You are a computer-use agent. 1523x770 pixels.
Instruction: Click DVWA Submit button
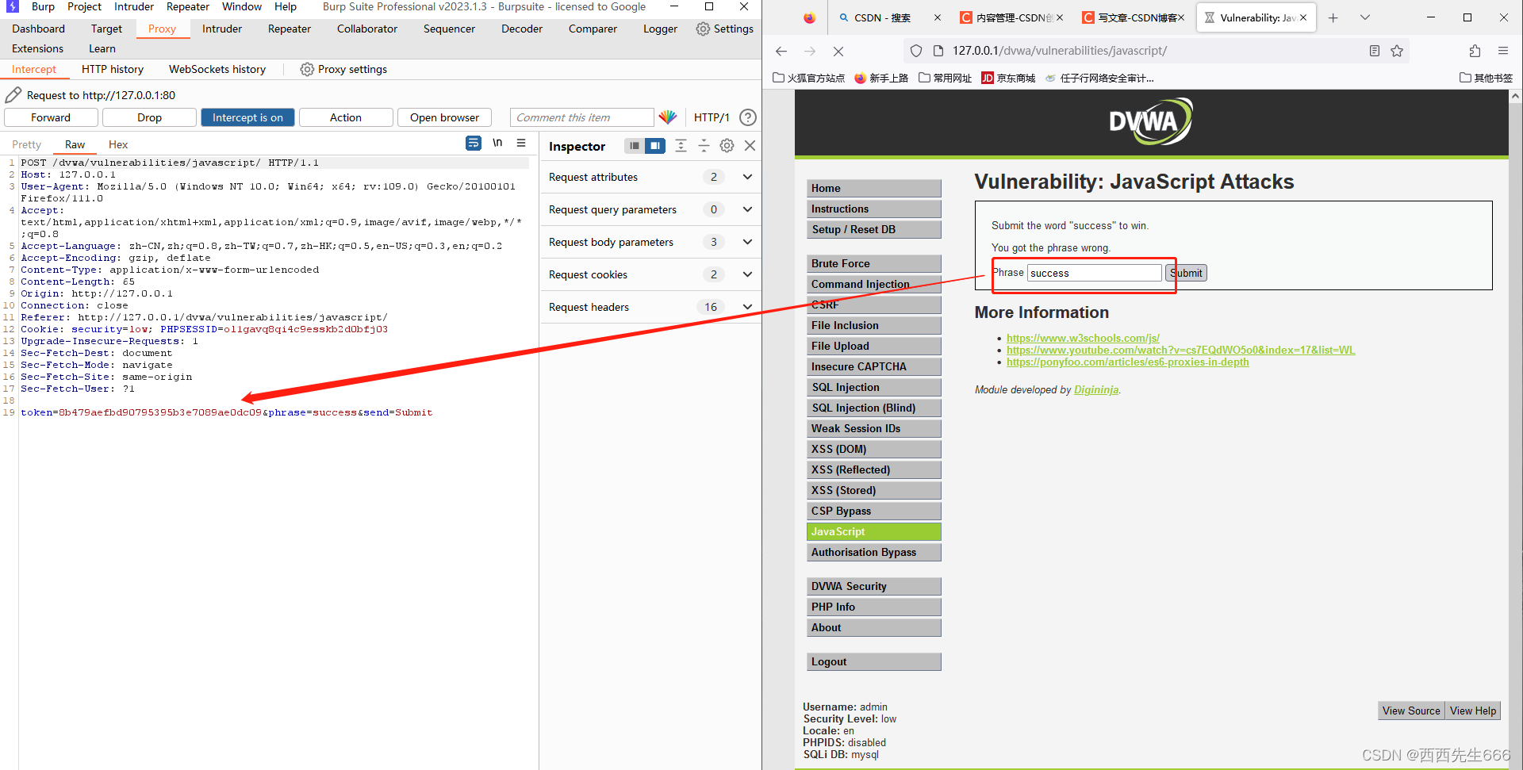[1187, 273]
